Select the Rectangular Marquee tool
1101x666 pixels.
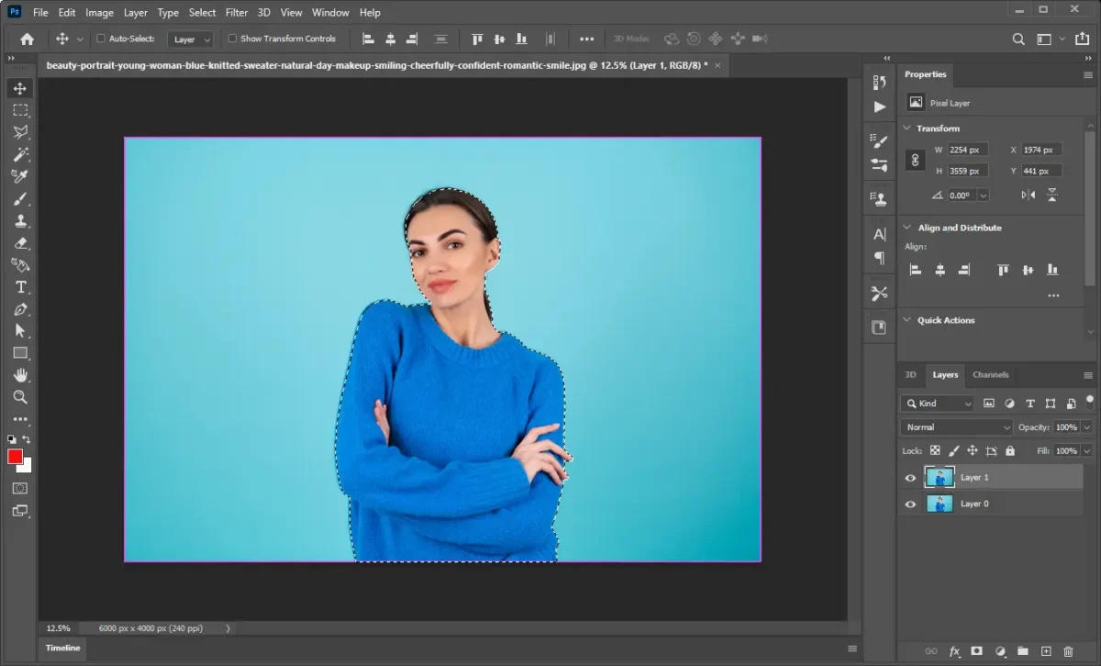[20, 110]
